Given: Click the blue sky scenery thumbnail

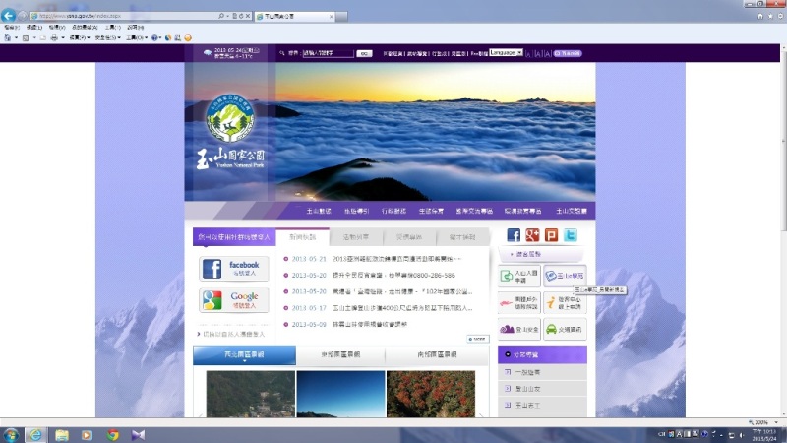Looking at the screenshot, I should pyautogui.click(x=340, y=394).
